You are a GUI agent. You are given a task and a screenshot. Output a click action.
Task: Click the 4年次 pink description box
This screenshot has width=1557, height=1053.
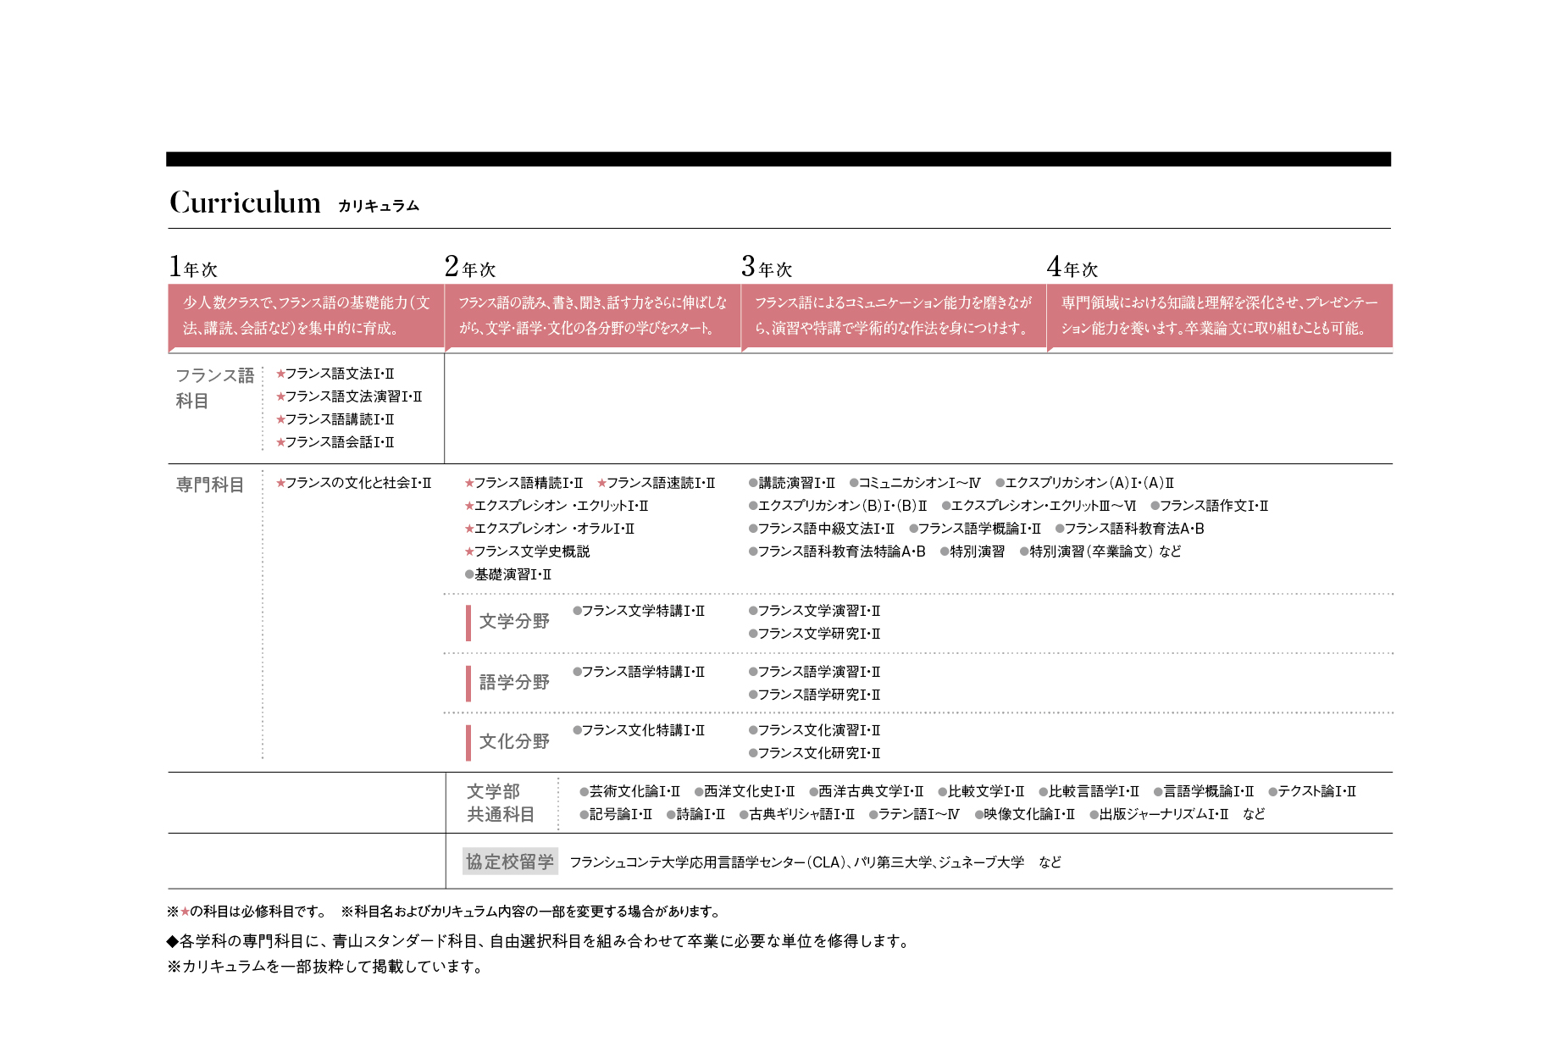(x=1220, y=316)
